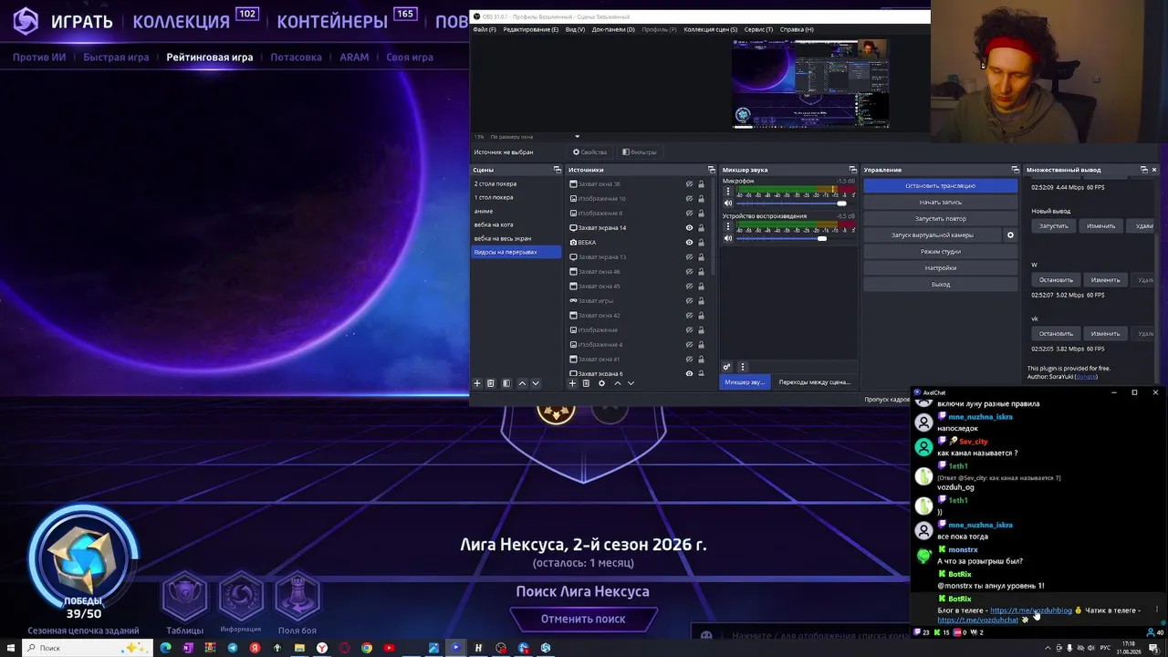Click the donate link in multiple output panel
The image size is (1168, 657).
point(1086,377)
